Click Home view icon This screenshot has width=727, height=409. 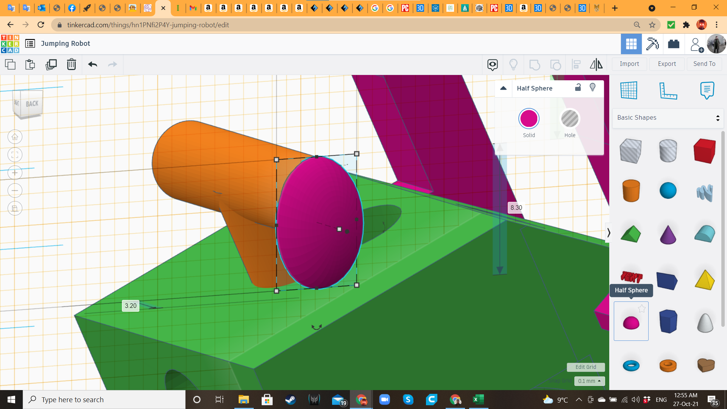click(x=15, y=137)
